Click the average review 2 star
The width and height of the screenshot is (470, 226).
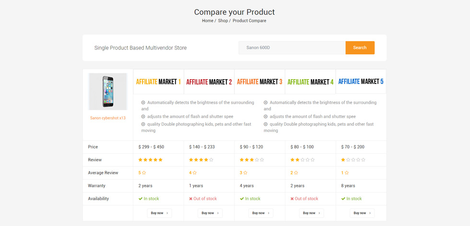[294, 173]
